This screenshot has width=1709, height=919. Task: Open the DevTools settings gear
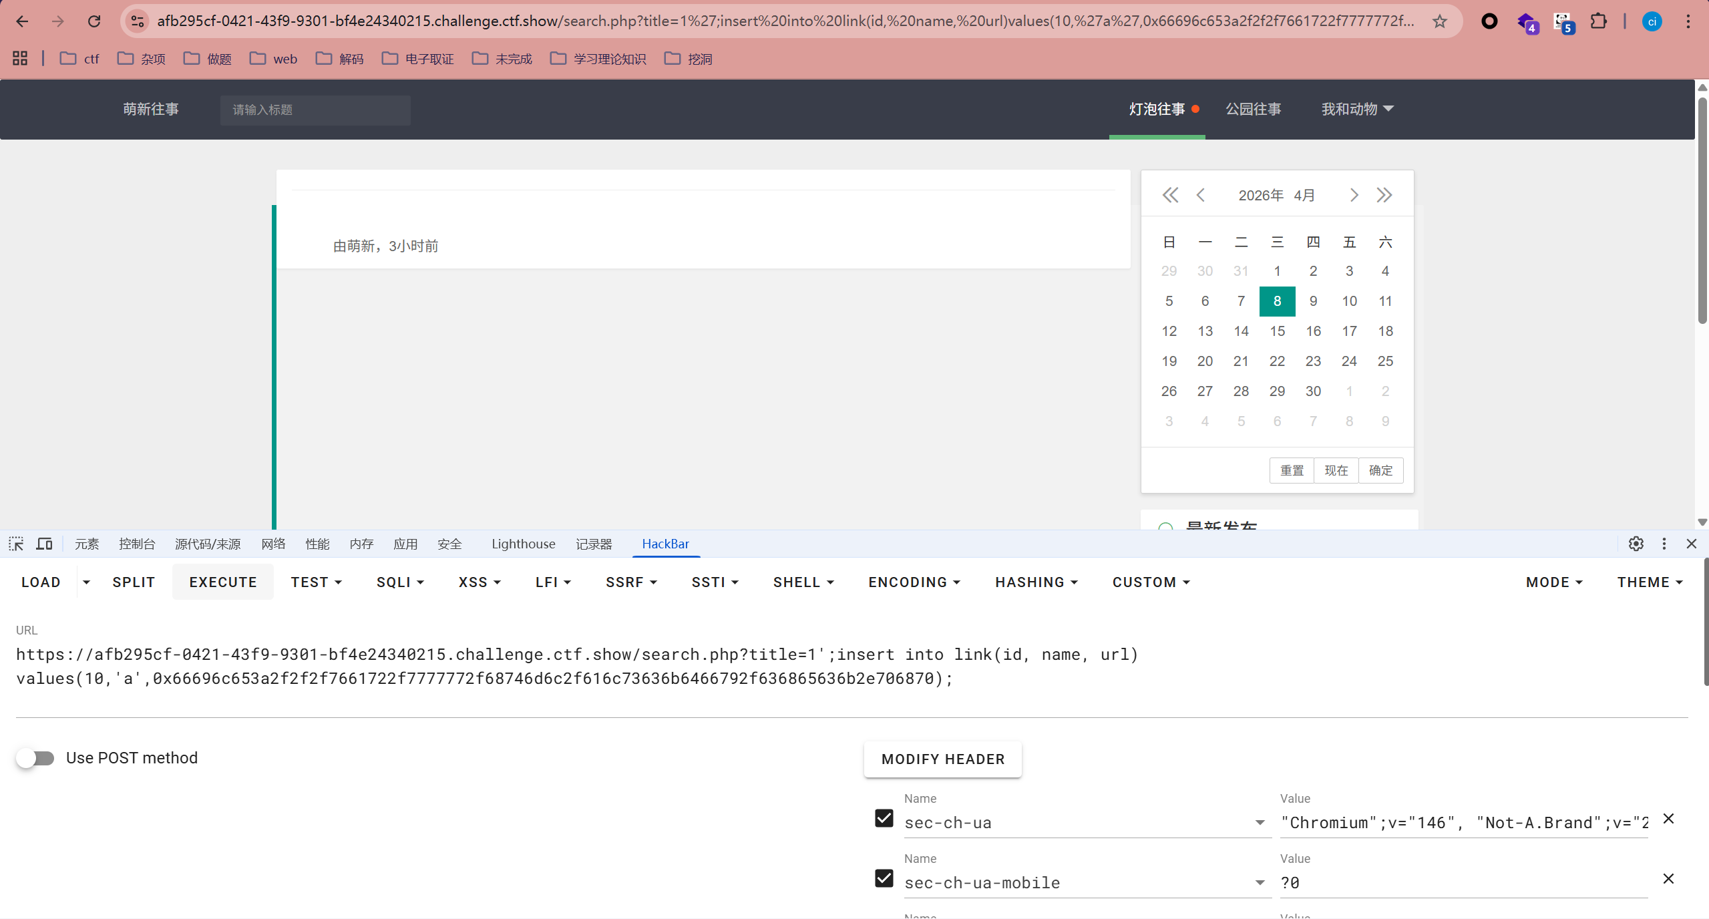coord(1636,544)
